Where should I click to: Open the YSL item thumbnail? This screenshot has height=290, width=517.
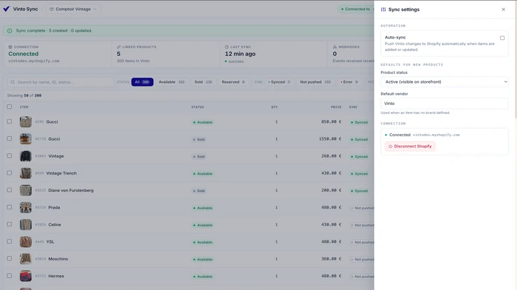(x=25, y=242)
